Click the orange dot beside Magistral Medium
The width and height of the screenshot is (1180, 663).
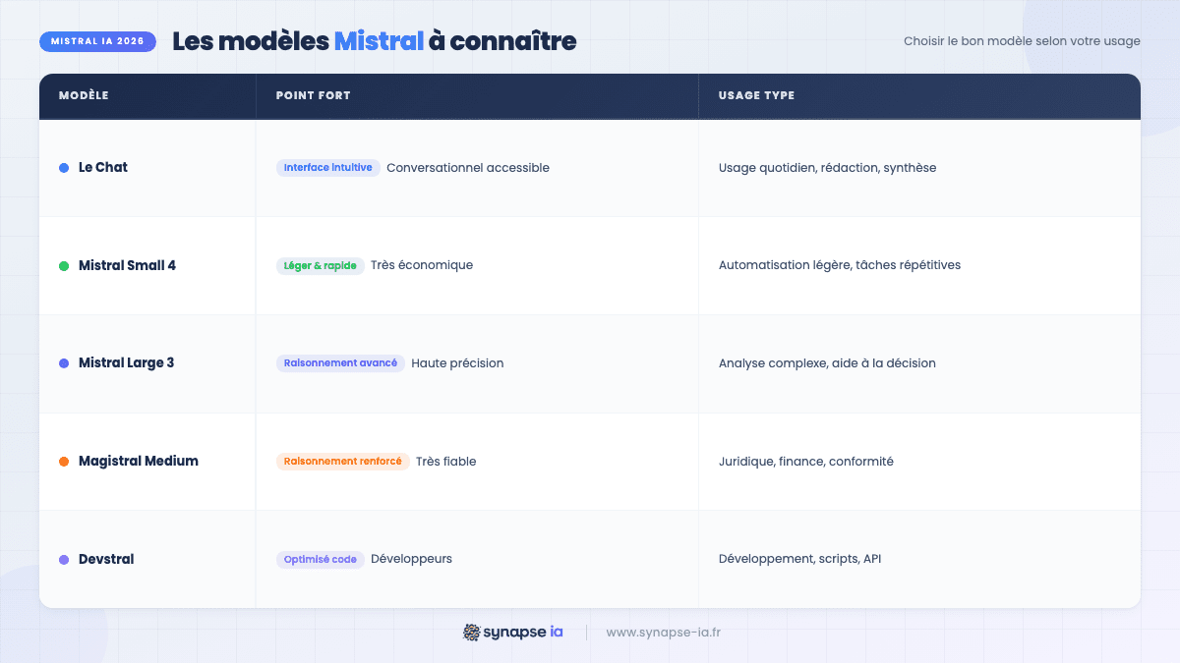[x=64, y=462]
